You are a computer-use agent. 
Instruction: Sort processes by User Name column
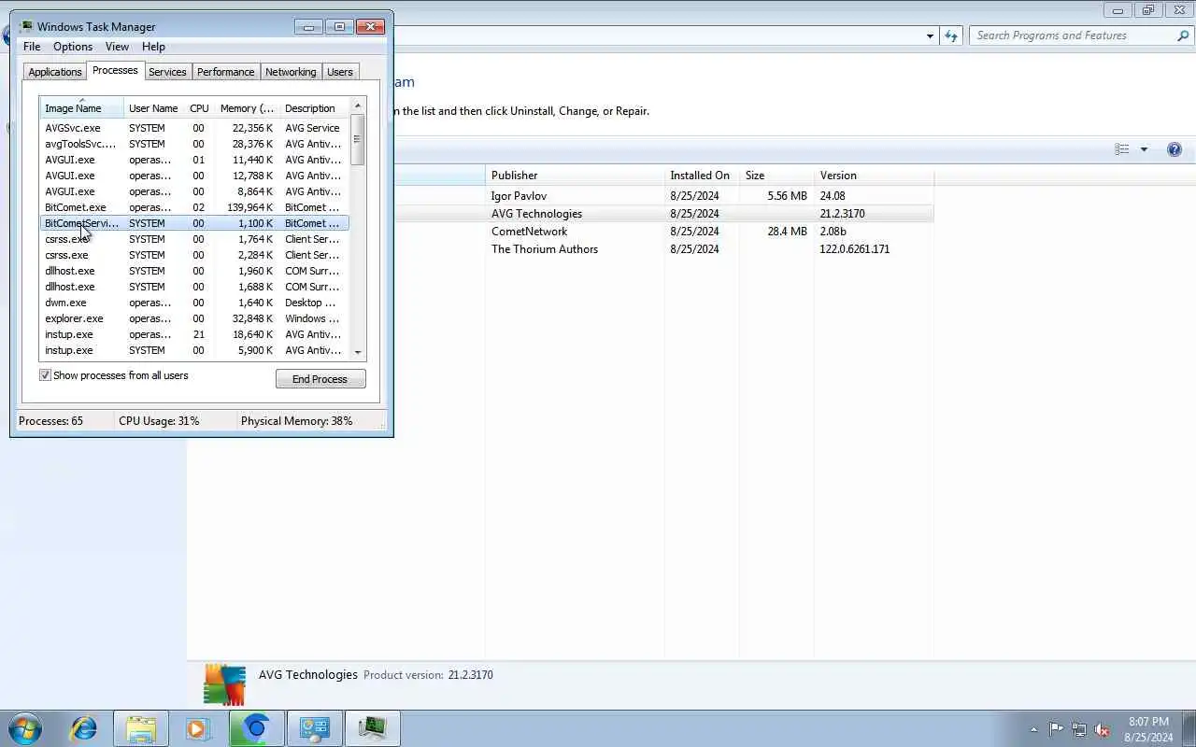[153, 108]
